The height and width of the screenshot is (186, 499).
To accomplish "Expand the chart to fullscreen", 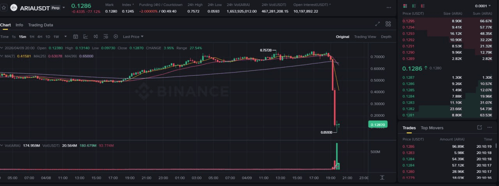I will point(377,24).
